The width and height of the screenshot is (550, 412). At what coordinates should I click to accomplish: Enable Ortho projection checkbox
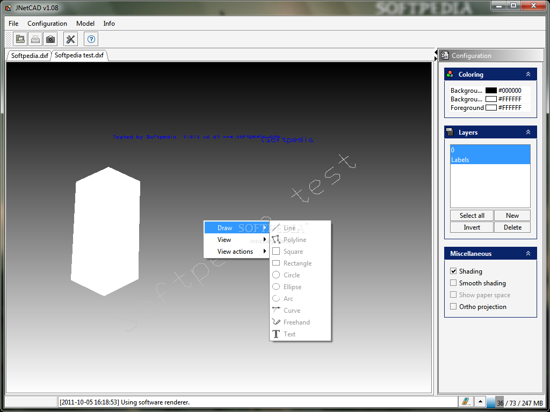tap(453, 306)
